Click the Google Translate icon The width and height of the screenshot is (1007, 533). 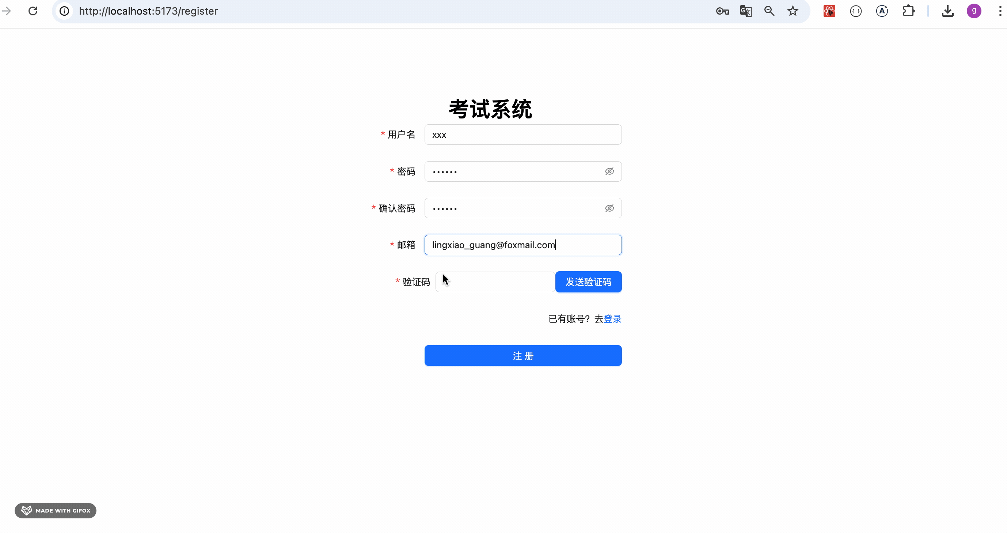(x=746, y=11)
